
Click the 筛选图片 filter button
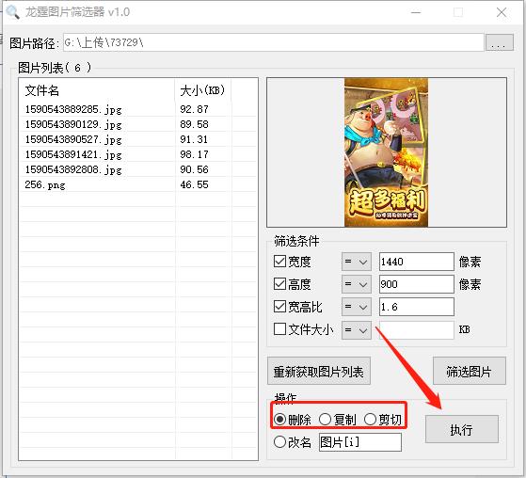[470, 371]
